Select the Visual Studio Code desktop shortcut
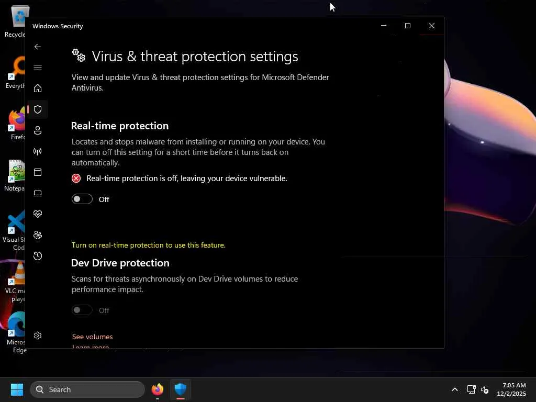Screen dimensions: 536x402 [x=14, y=231]
